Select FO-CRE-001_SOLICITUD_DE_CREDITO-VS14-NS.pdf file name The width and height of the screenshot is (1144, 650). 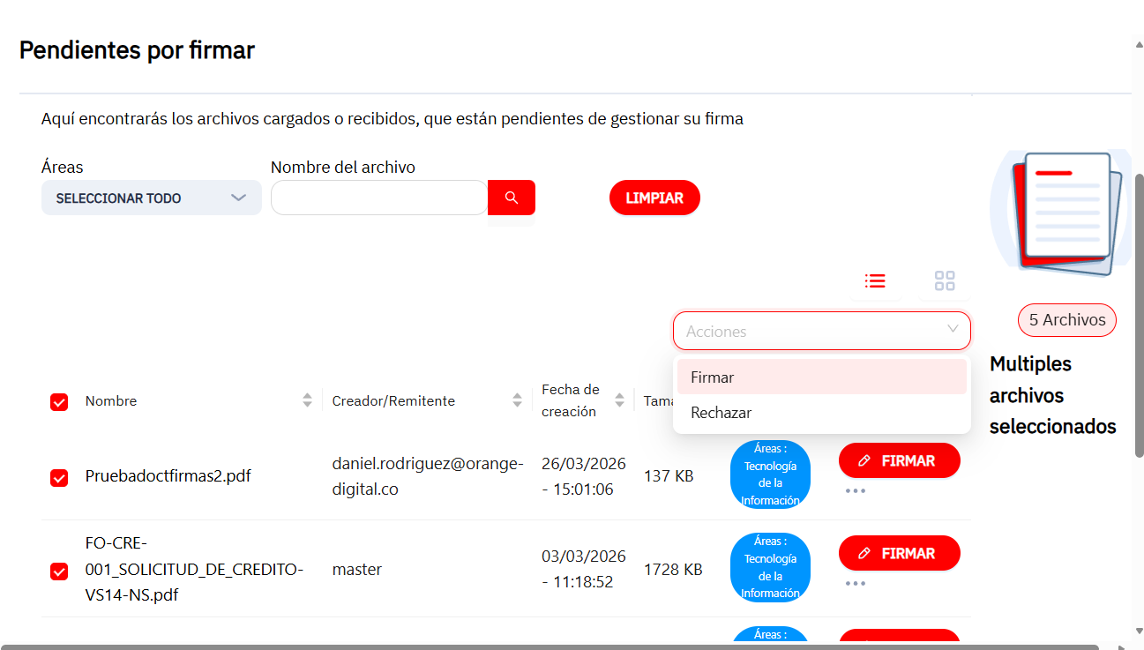click(194, 569)
